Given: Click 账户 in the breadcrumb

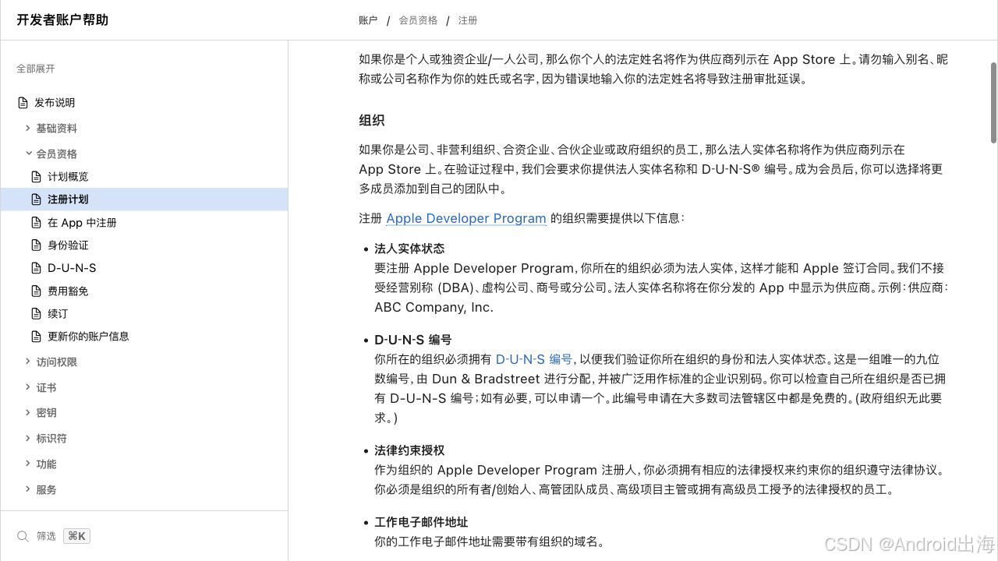Looking at the screenshot, I should pyautogui.click(x=368, y=20).
